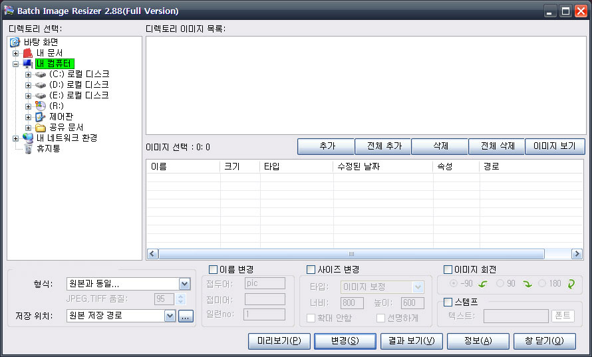This screenshot has height=357, width=592.
Task: Open the 형식 format dropdown
Action: click(x=185, y=284)
